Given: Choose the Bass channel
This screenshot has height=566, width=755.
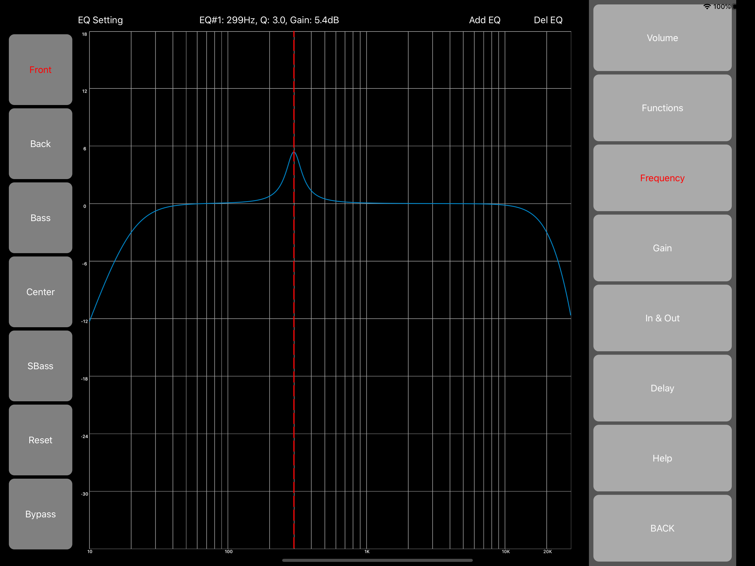Looking at the screenshot, I should point(40,218).
